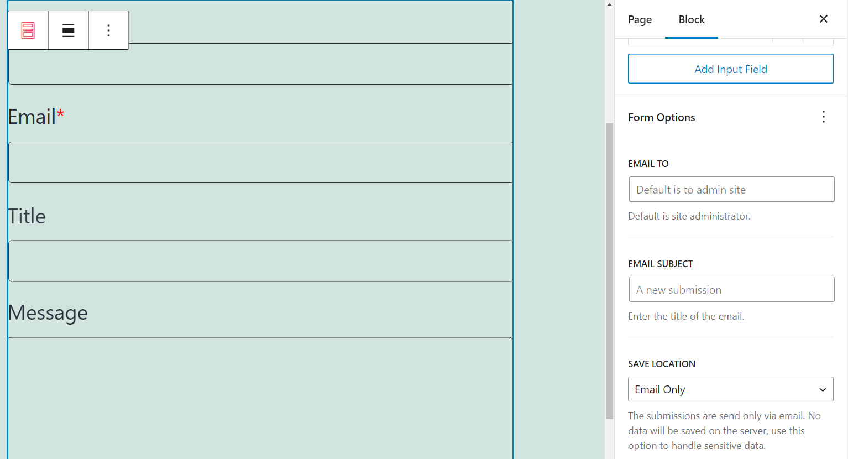Click the Title field in the form
This screenshot has height=459, width=848.
point(260,261)
